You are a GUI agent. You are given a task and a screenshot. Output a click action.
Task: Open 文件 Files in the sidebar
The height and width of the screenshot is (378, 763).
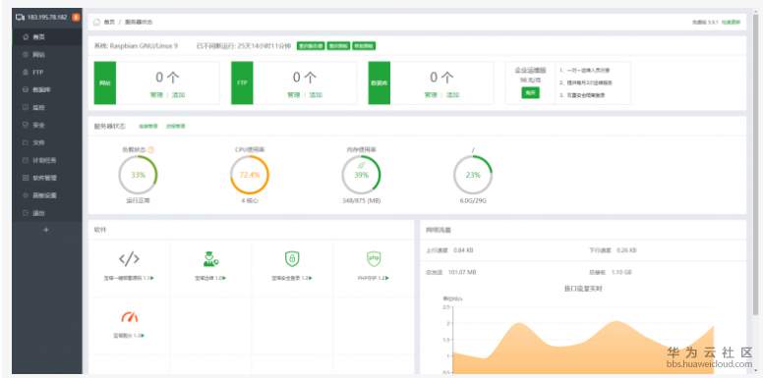(47, 142)
